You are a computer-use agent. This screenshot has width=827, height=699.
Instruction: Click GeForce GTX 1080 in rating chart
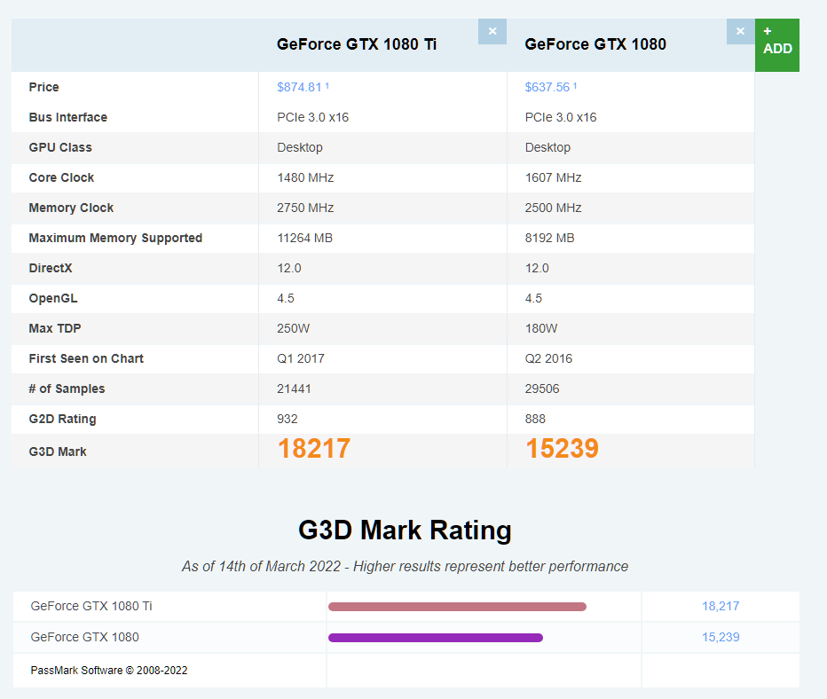point(85,637)
